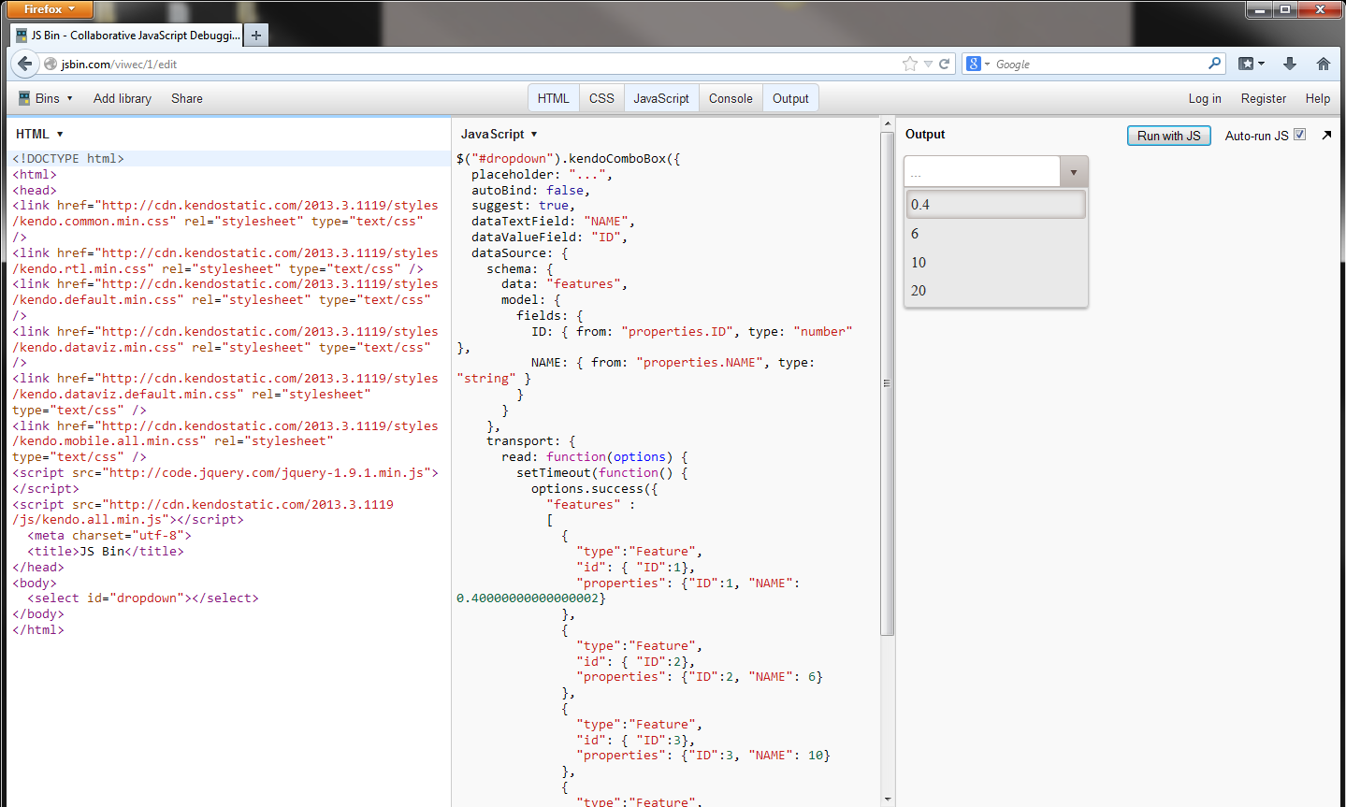Choose 10 from the combo box list
Viewport: 1346px width, 807px height.
(996, 263)
